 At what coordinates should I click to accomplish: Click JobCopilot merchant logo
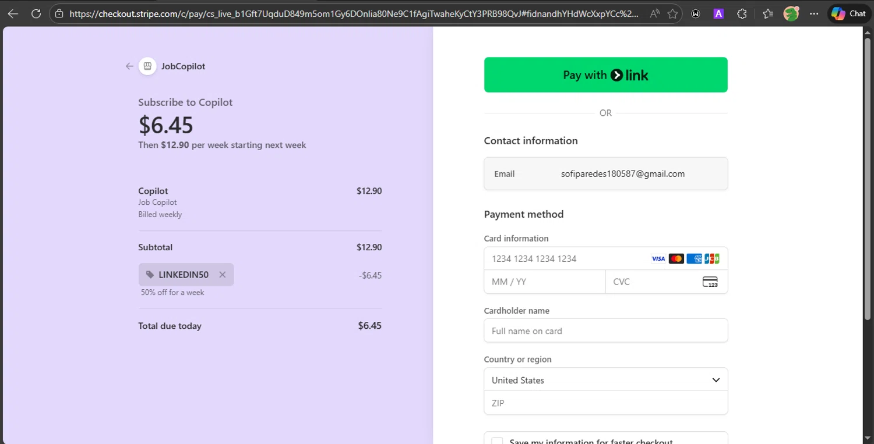click(x=147, y=66)
